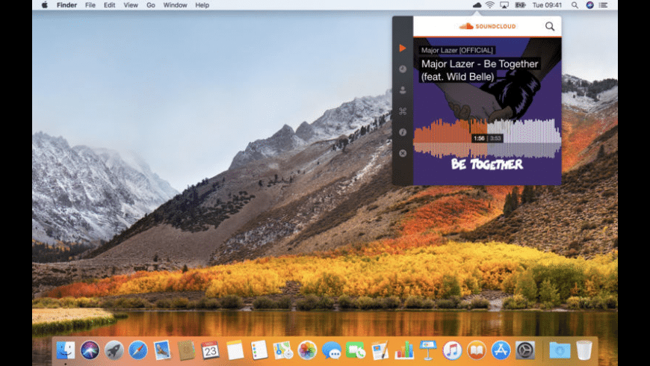Open the Trash in the Dock
The width and height of the screenshot is (650, 366).
click(584, 350)
